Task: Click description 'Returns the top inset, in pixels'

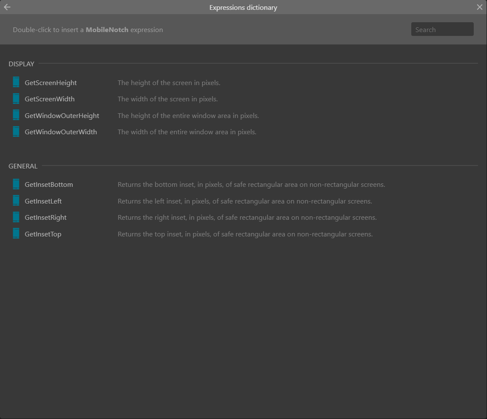Action: [245, 234]
